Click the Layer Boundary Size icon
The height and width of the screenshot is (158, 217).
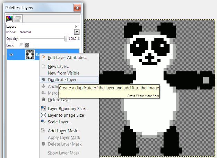43,108
